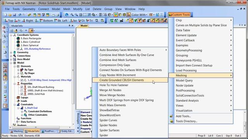Click Model Info horizontal scrollbar
The height and width of the screenshot is (139, 248).
click(x=36, y=127)
